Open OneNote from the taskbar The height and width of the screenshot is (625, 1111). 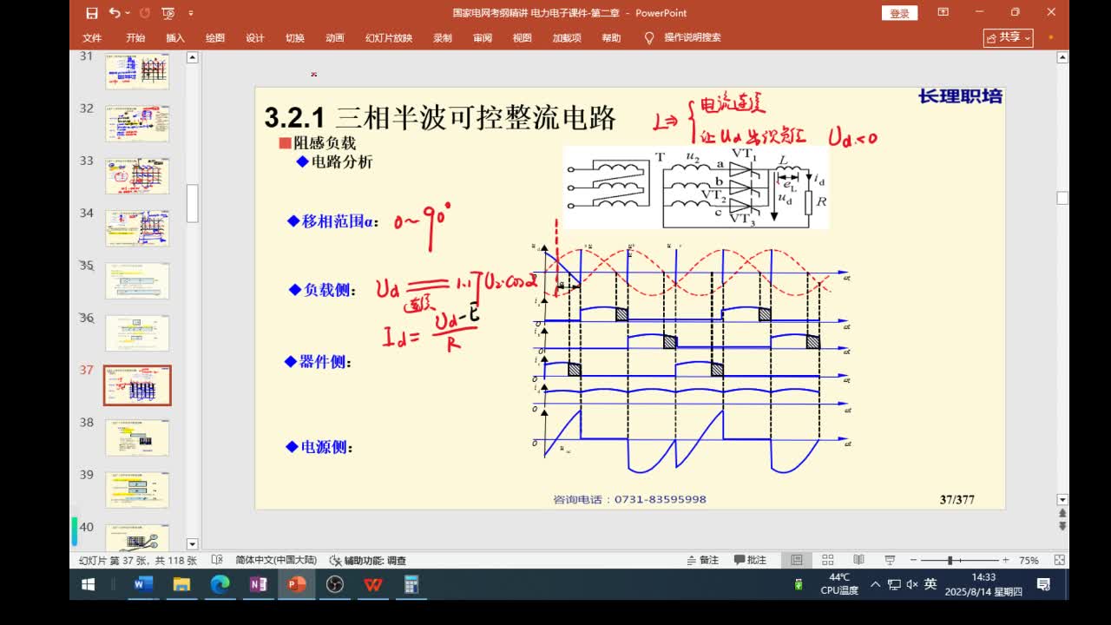tap(259, 585)
